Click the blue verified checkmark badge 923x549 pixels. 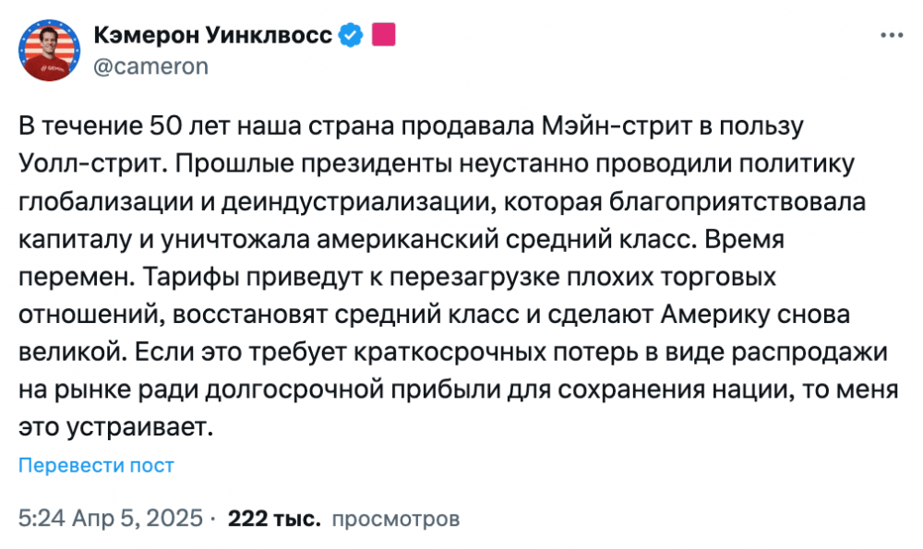coord(352,35)
